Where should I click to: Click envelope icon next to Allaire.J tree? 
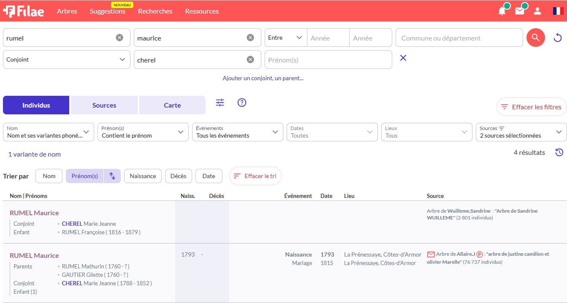click(x=431, y=254)
